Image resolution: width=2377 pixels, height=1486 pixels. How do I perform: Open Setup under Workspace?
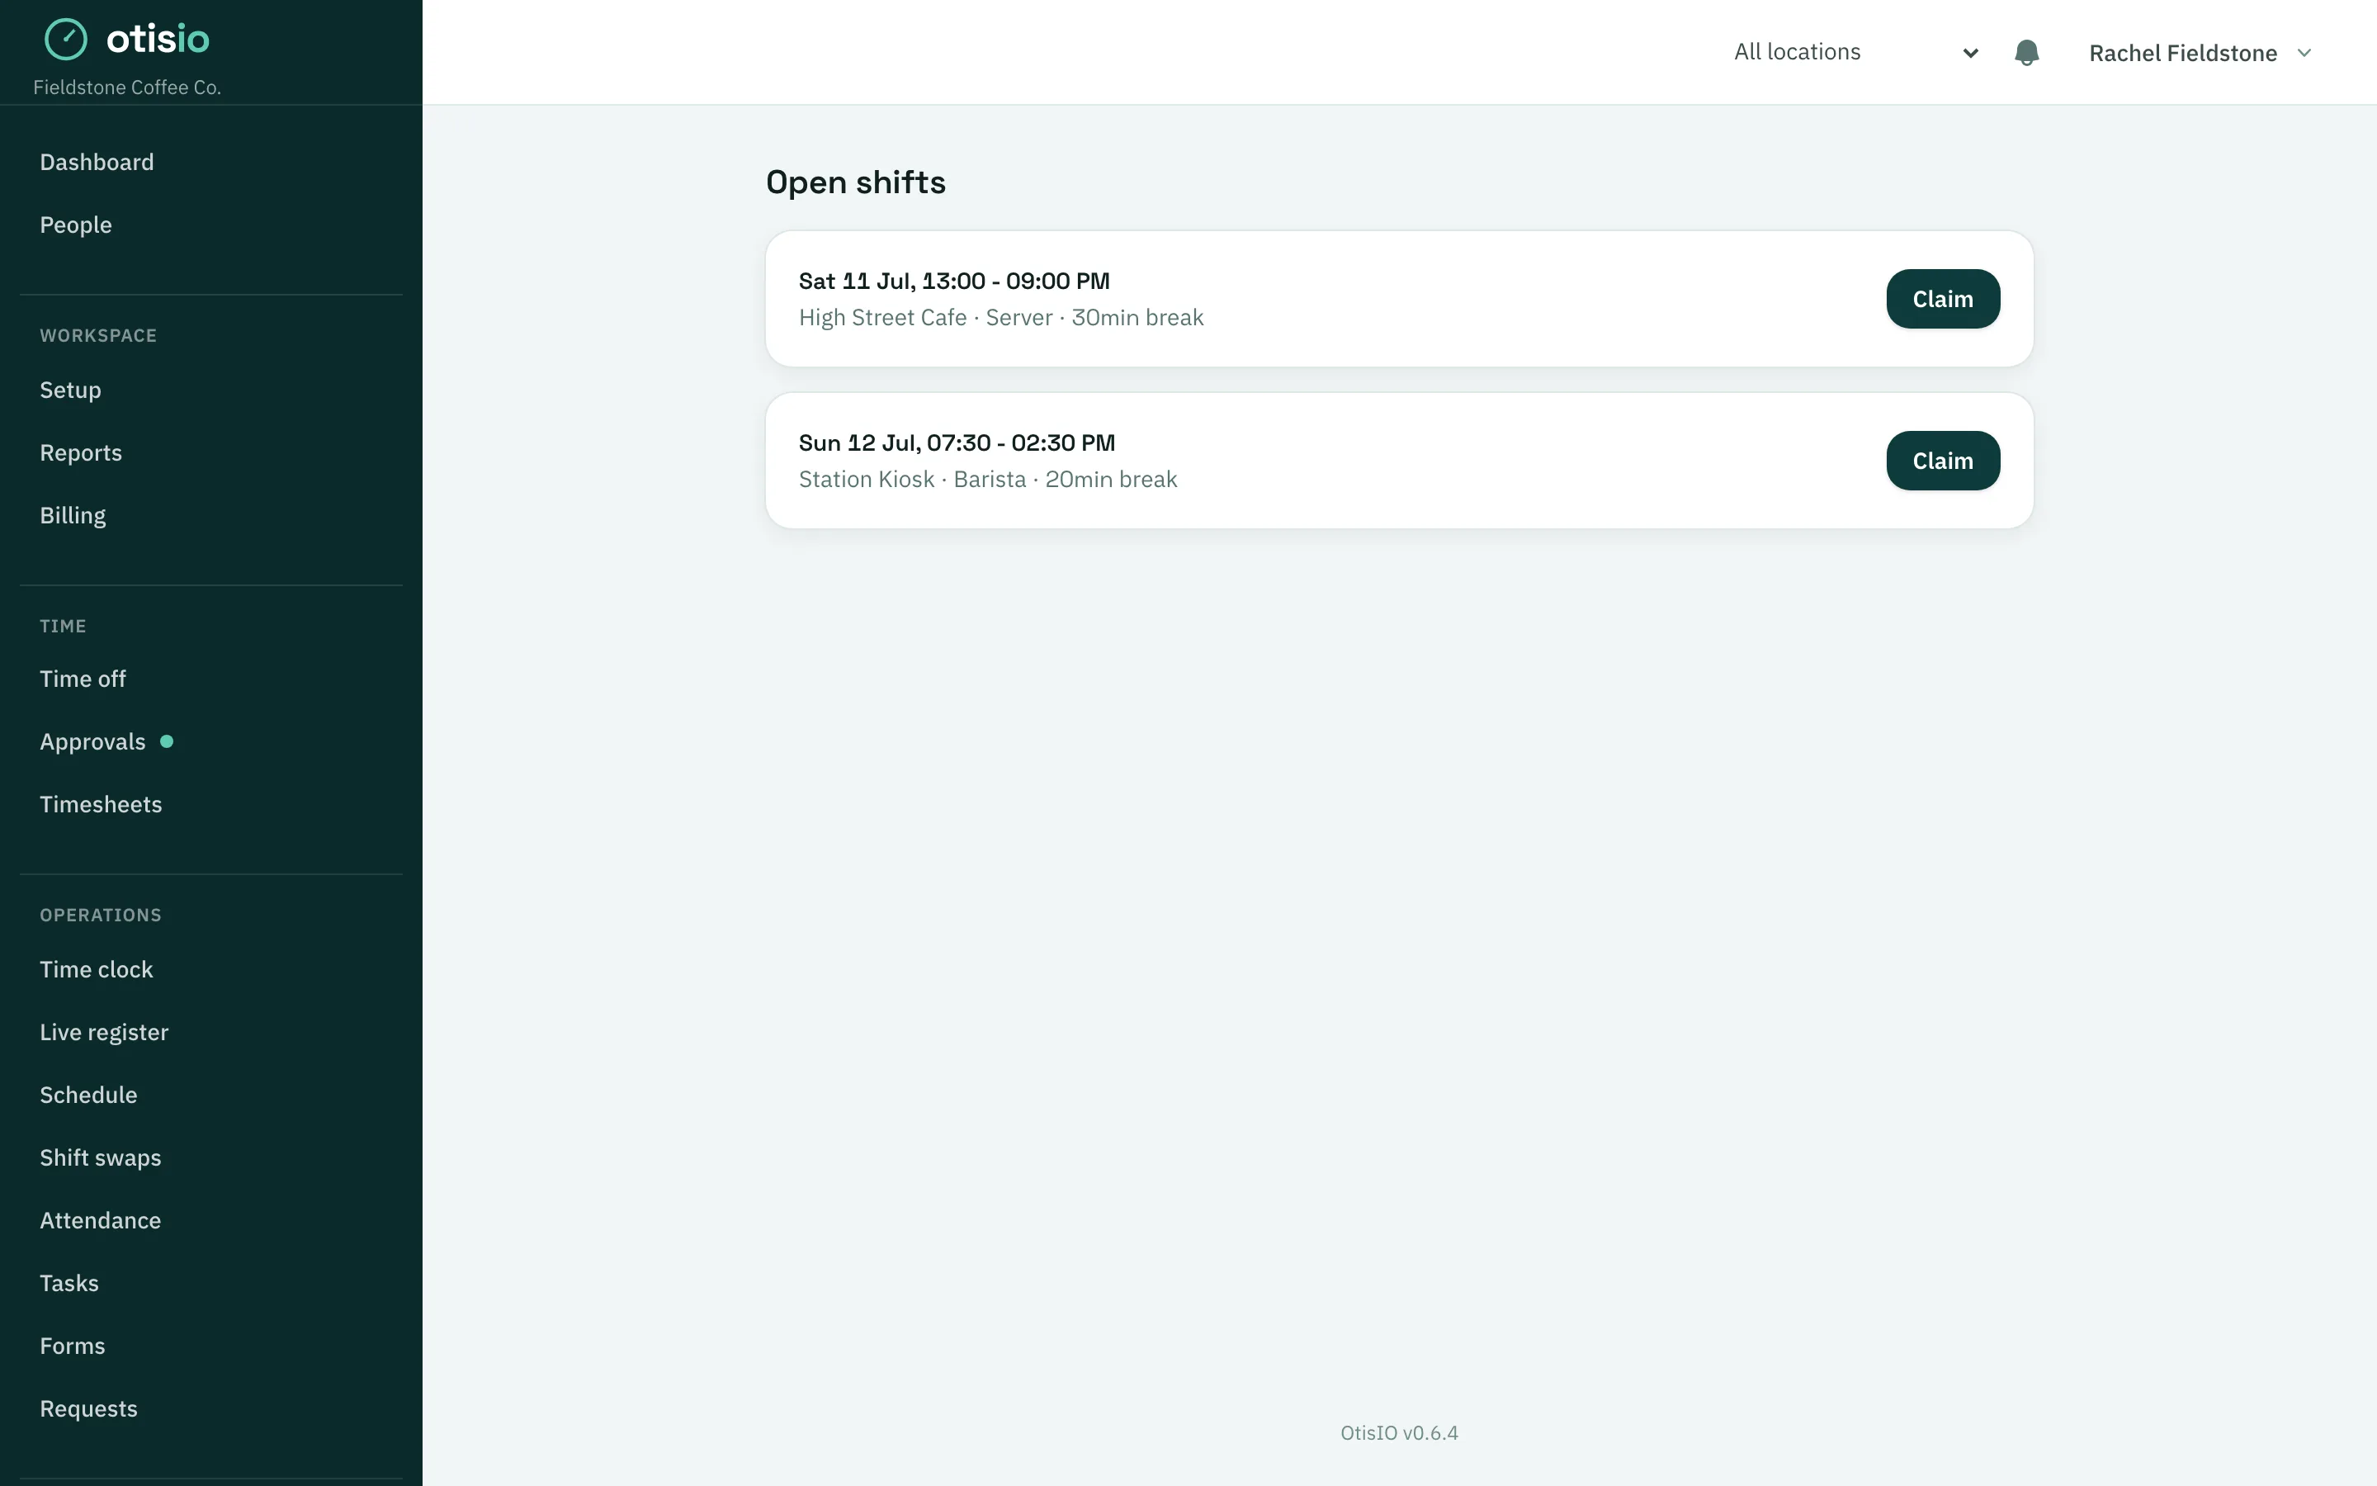point(69,390)
